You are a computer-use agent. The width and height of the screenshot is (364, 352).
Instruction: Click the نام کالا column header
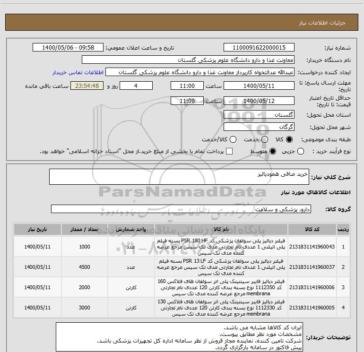click(x=221, y=229)
